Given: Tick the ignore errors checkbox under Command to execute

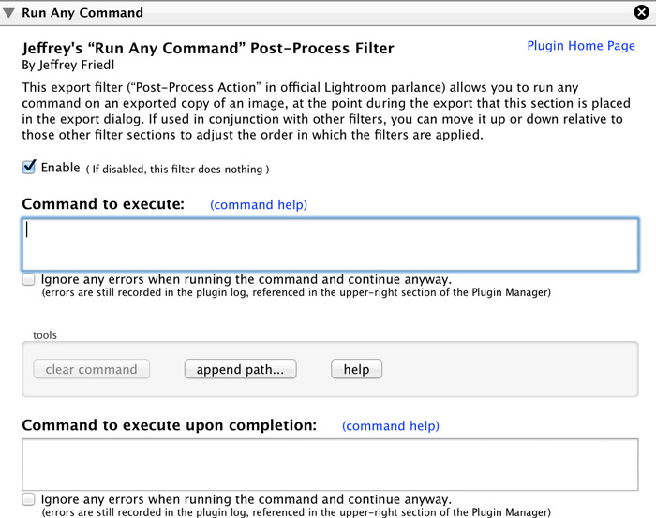Looking at the screenshot, I should [28, 279].
